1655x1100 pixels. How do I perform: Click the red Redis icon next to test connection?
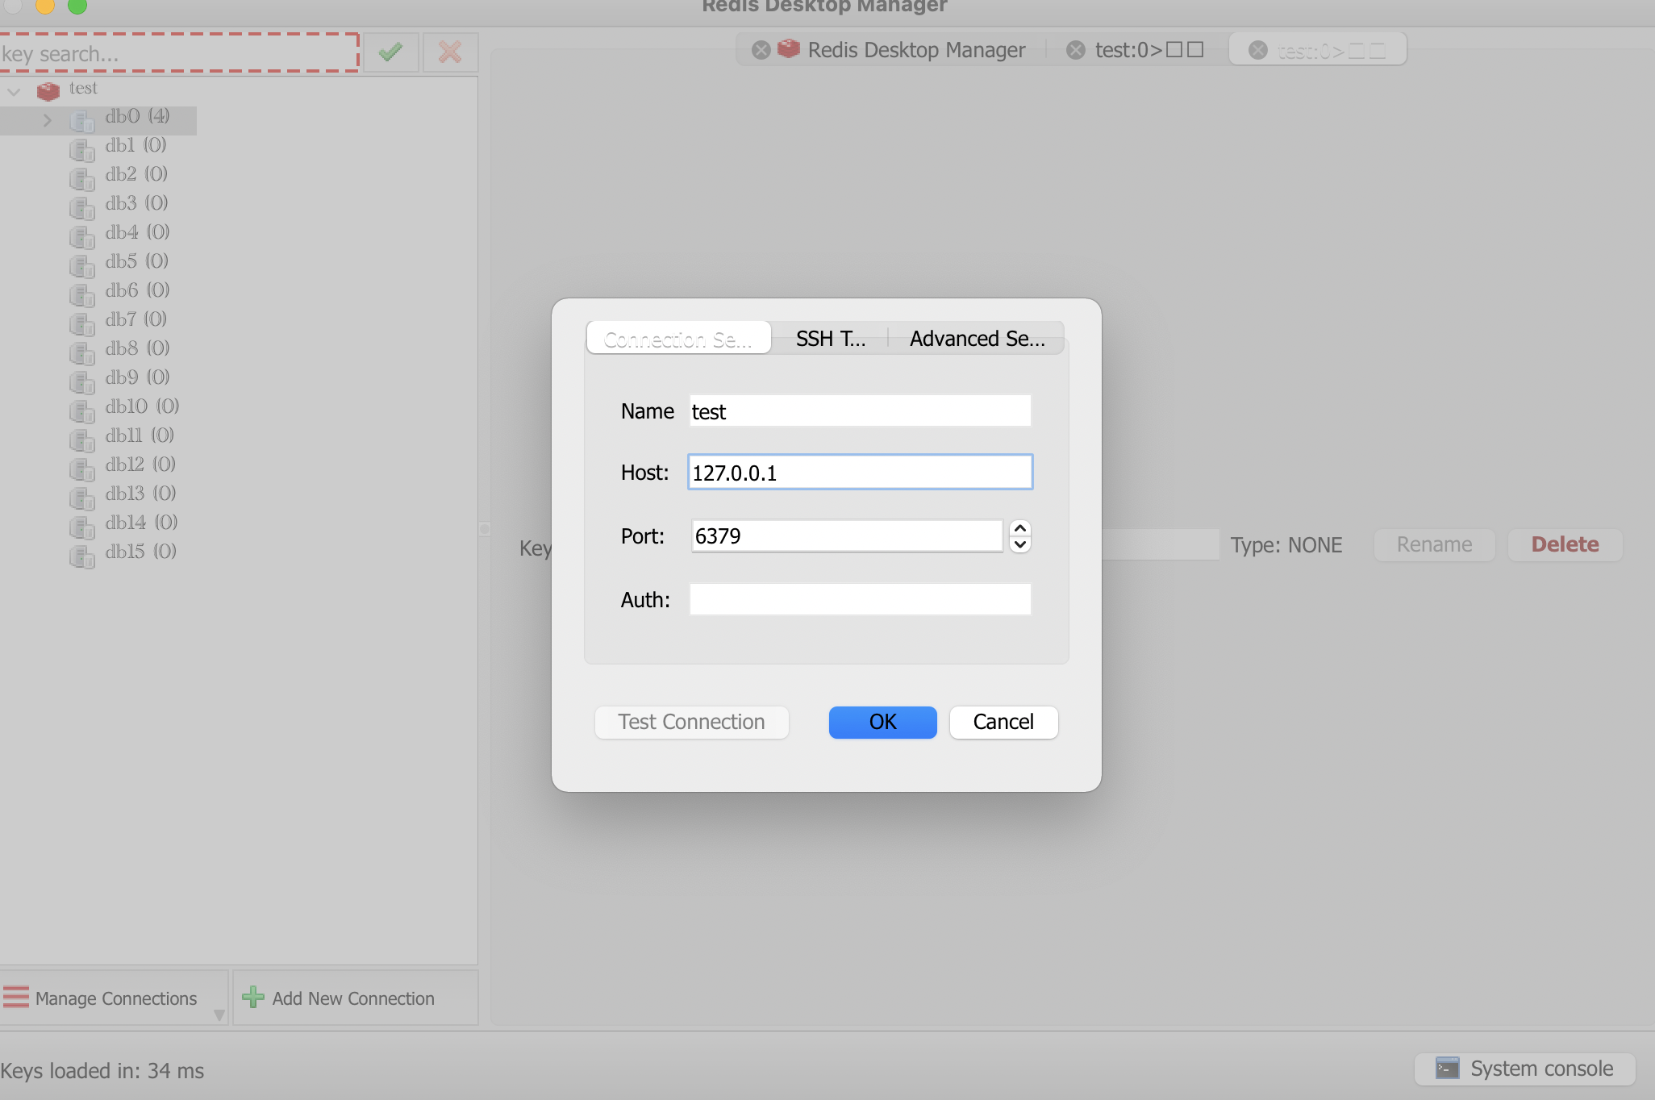coord(48,90)
